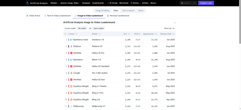
Task: Click the AI Trends chart icon
Action: pos(108,3)
